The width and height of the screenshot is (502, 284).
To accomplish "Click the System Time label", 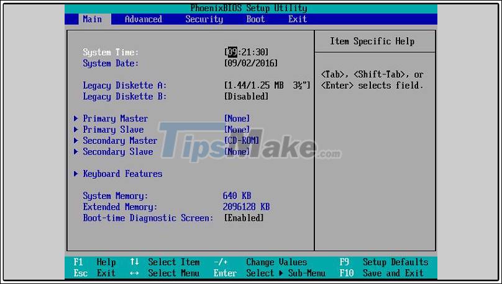I will point(111,52).
